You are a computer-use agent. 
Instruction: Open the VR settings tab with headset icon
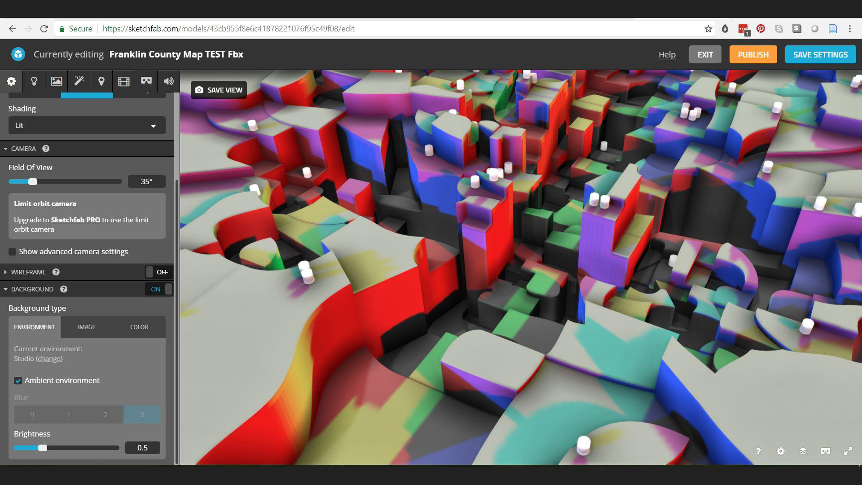click(x=146, y=81)
